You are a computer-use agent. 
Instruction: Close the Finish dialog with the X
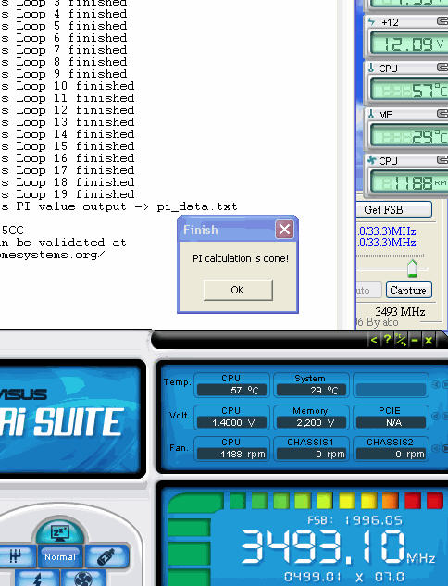pyautogui.click(x=284, y=229)
